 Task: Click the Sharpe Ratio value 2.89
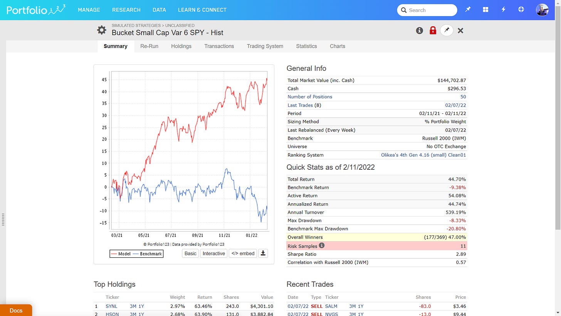point(461,254)
